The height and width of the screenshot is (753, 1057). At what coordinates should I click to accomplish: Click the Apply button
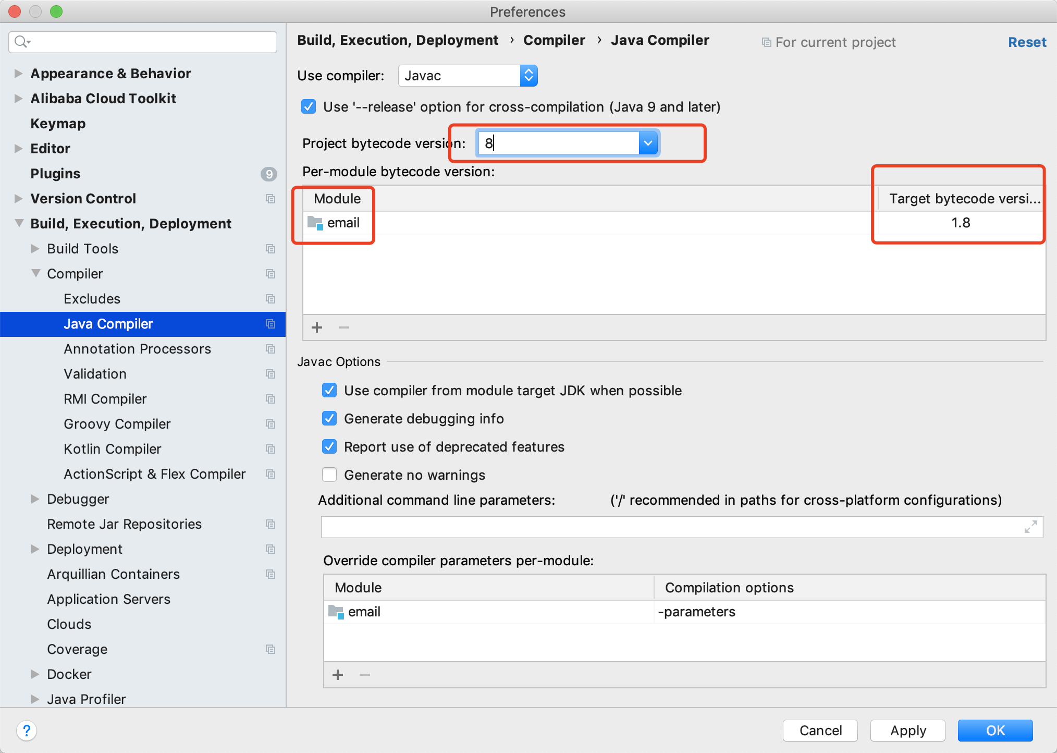pos(907,730)
